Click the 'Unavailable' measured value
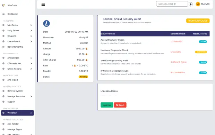Image resolution: width=215 pixels, height=135 pixels. pos(176,52)
